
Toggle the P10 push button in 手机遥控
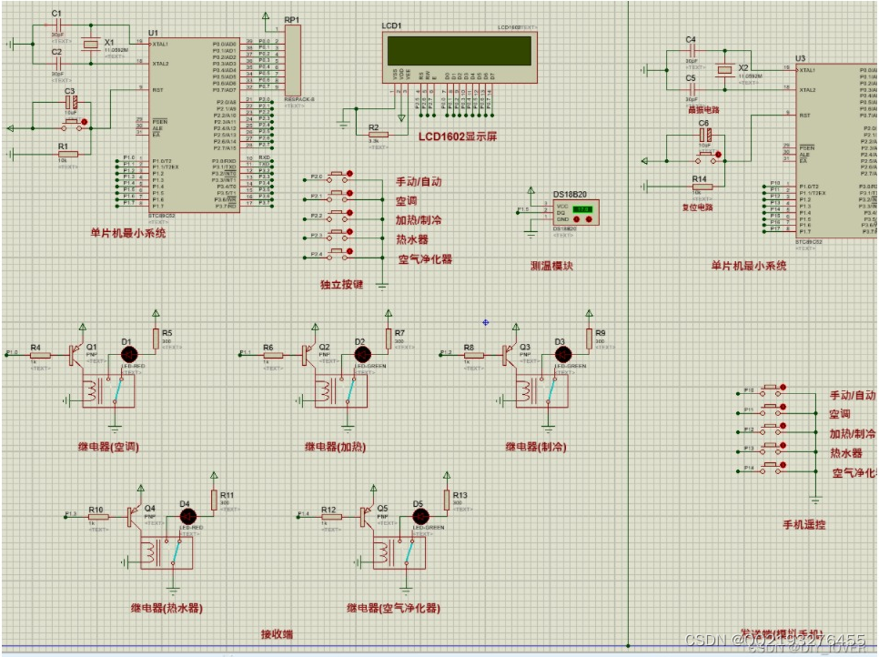tap(773, 390)
